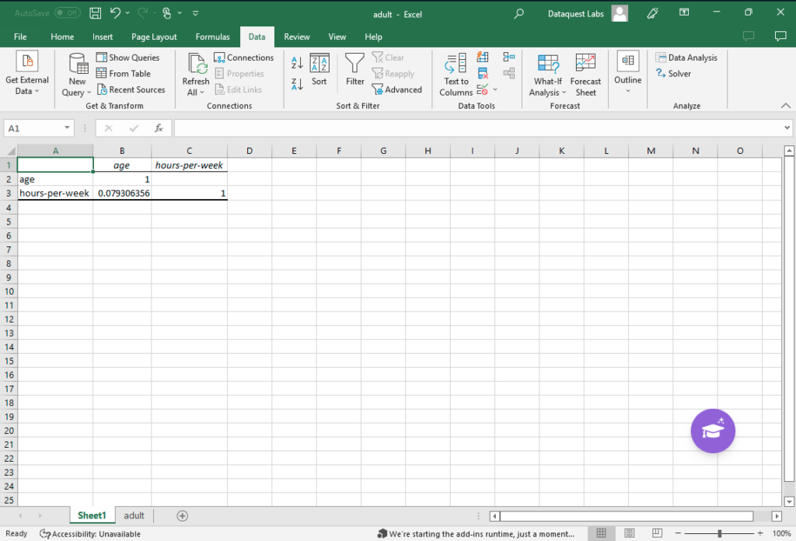Click the zoom slider in status bar

pos(720,533)
